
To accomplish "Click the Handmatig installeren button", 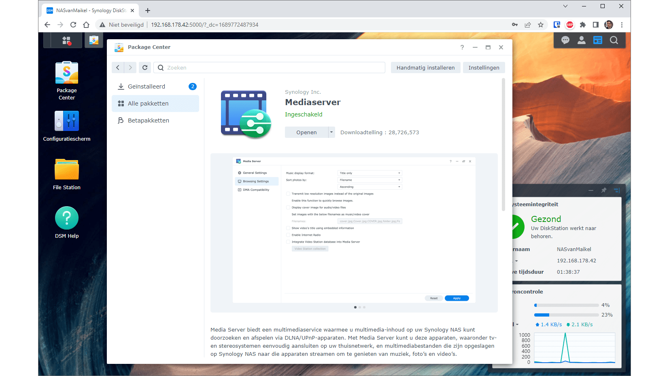I will coord(426,68).
